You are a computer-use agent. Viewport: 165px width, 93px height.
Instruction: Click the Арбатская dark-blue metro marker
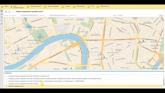tap(143, 41)
